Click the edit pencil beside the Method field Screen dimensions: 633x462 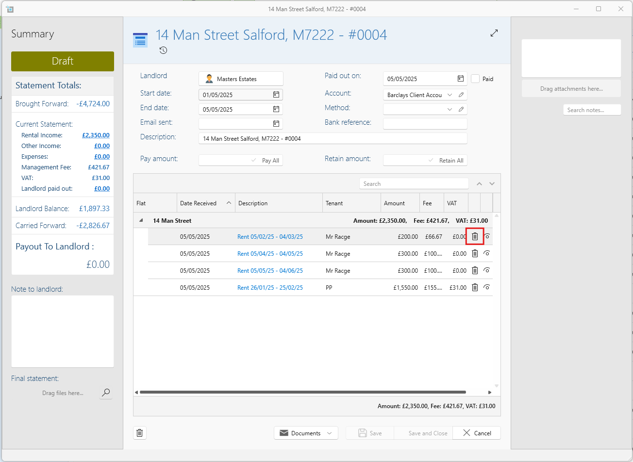(461, 109)
